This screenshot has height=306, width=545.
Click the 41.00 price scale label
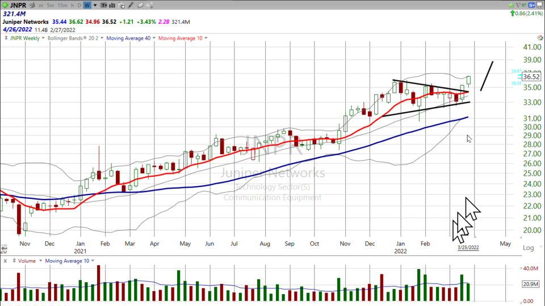(x=532, y=47)
